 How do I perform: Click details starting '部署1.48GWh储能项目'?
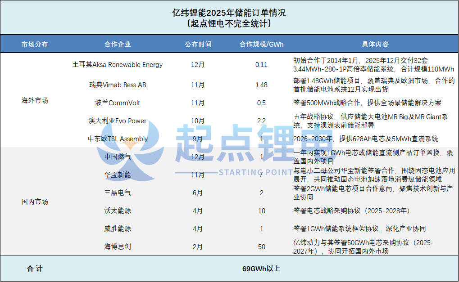tap(374, 85)
